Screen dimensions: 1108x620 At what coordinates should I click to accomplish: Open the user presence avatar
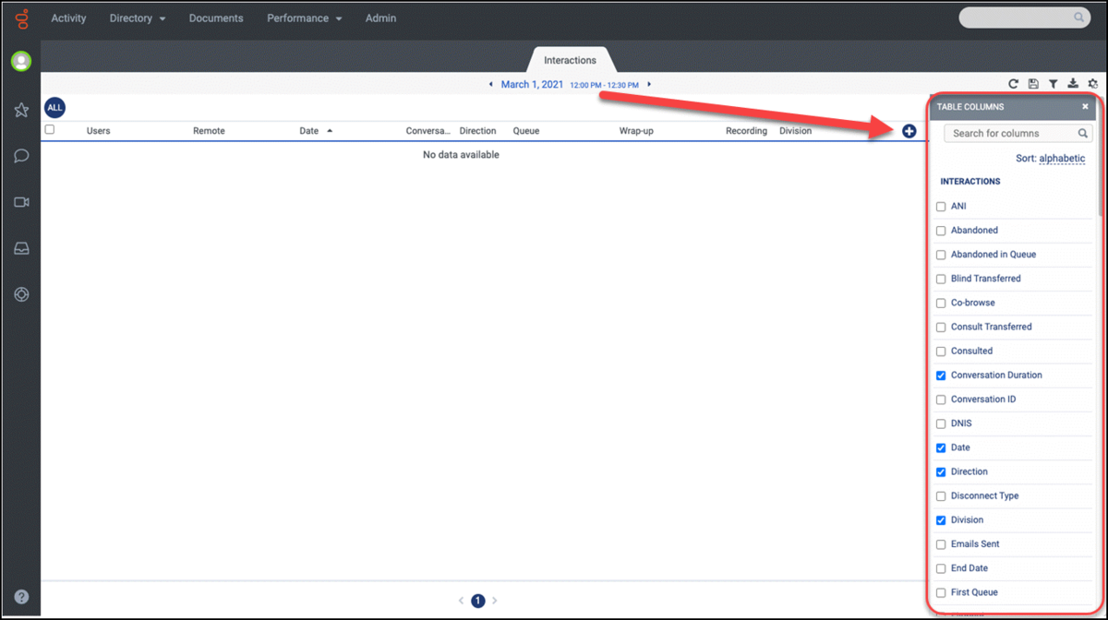(x=21, y=62)
